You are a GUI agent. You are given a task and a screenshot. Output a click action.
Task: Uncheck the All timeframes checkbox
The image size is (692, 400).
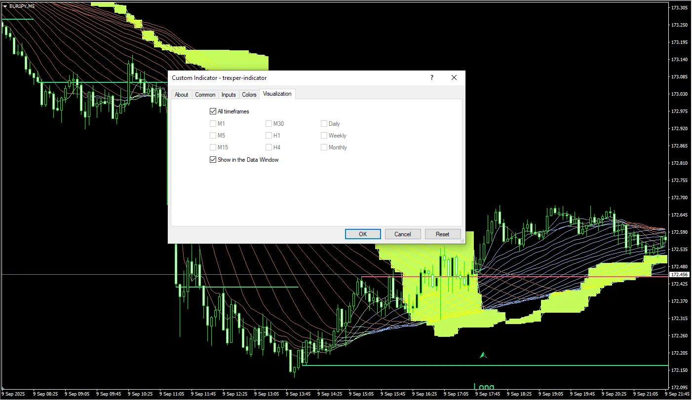(213, 111)
